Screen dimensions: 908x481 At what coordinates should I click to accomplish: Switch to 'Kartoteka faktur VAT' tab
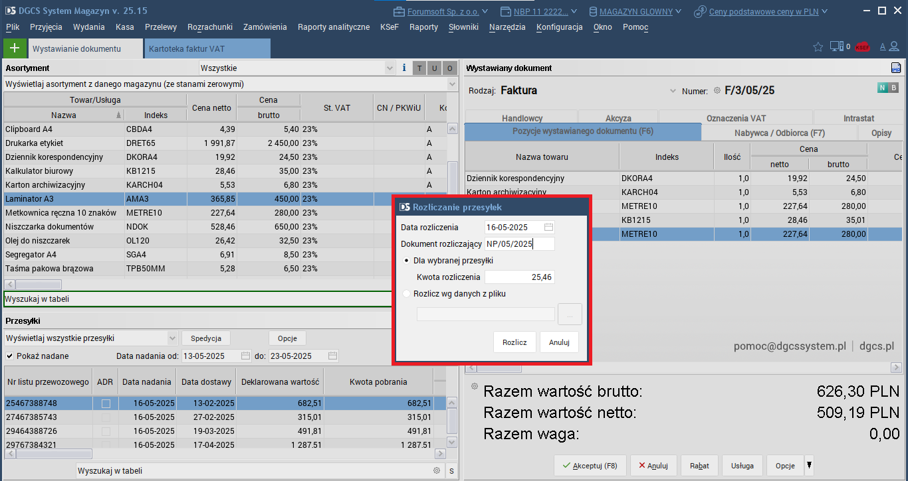click(x=207, y=48)
